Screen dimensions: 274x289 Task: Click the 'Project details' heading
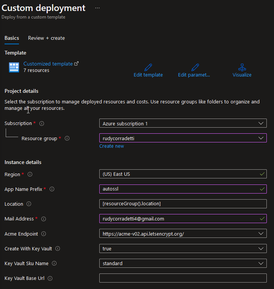[x=21, y=91]
